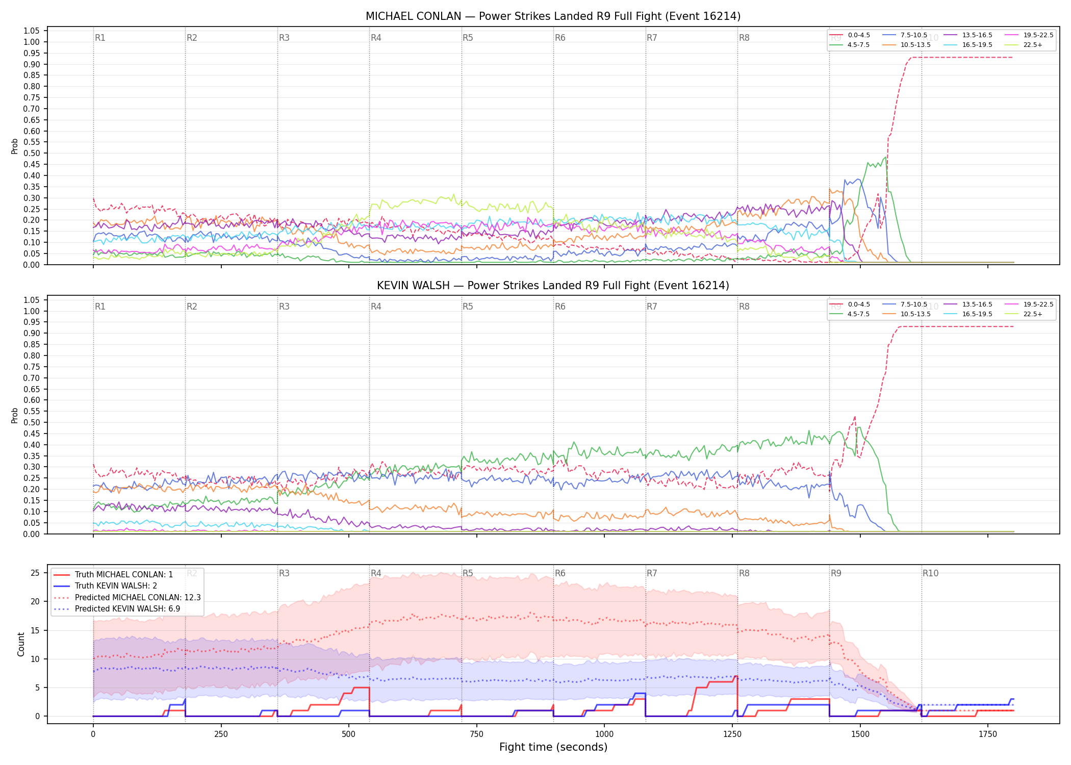Click the 22.5+ legend entry in Walsh chart
Screen dimensions: 1071x765
click(1024, 314)
